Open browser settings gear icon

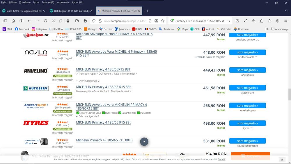point(278,21)
